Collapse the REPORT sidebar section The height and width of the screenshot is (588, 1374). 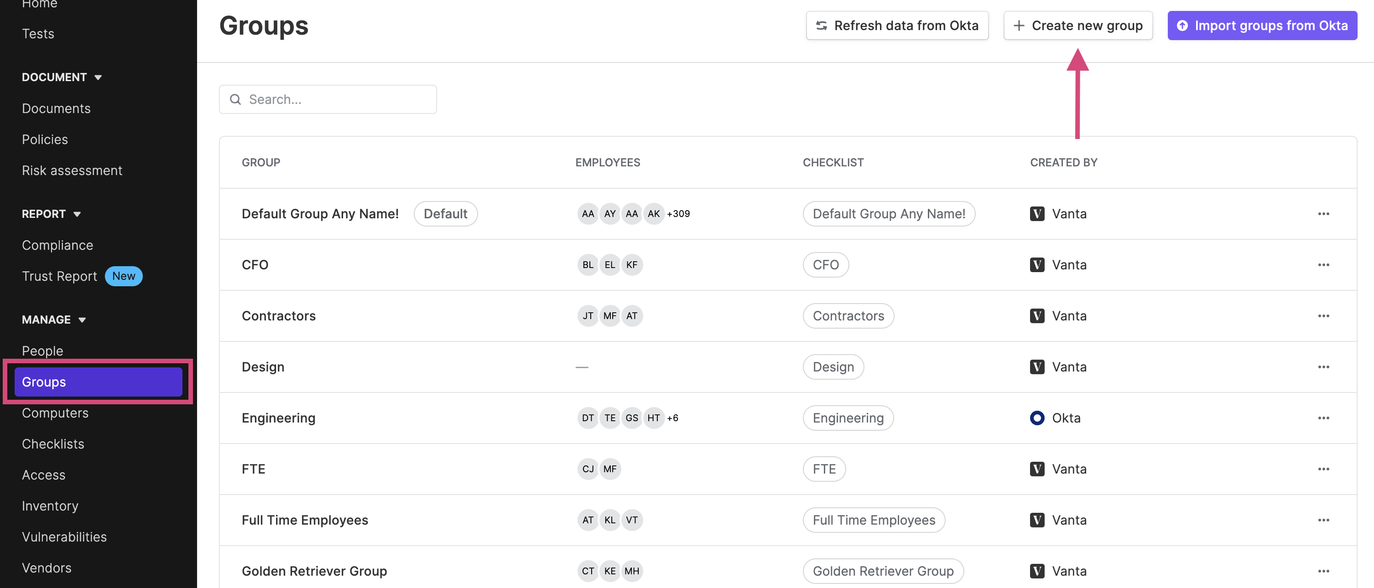point(51,214)
